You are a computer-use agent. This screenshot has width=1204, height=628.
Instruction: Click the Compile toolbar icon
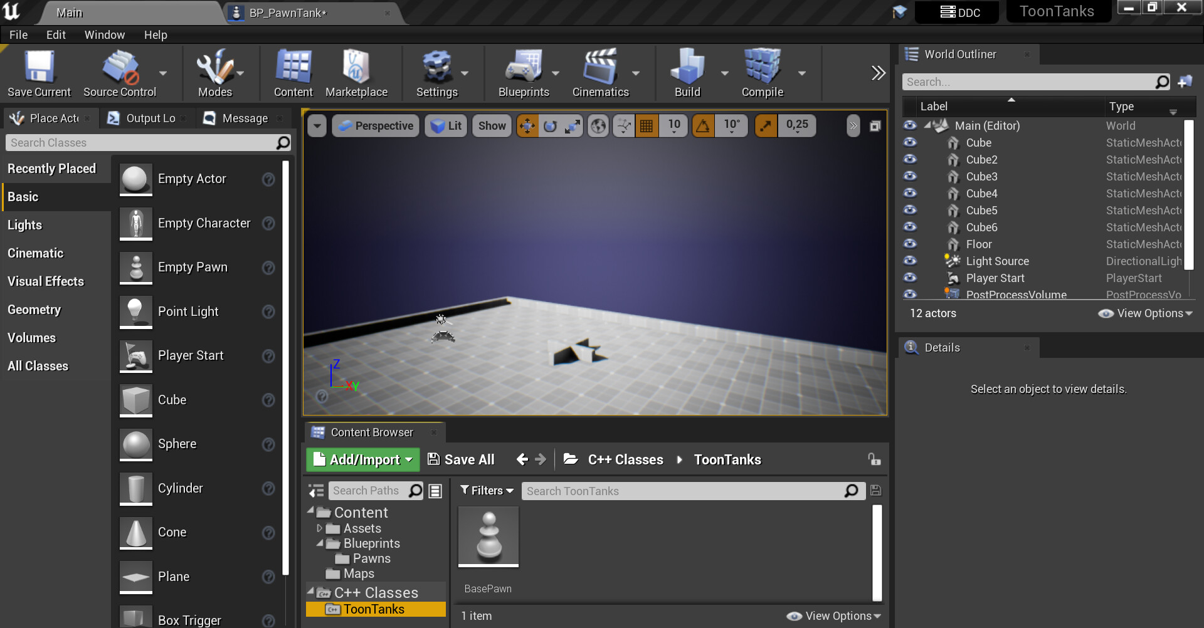tap(761, 72)
